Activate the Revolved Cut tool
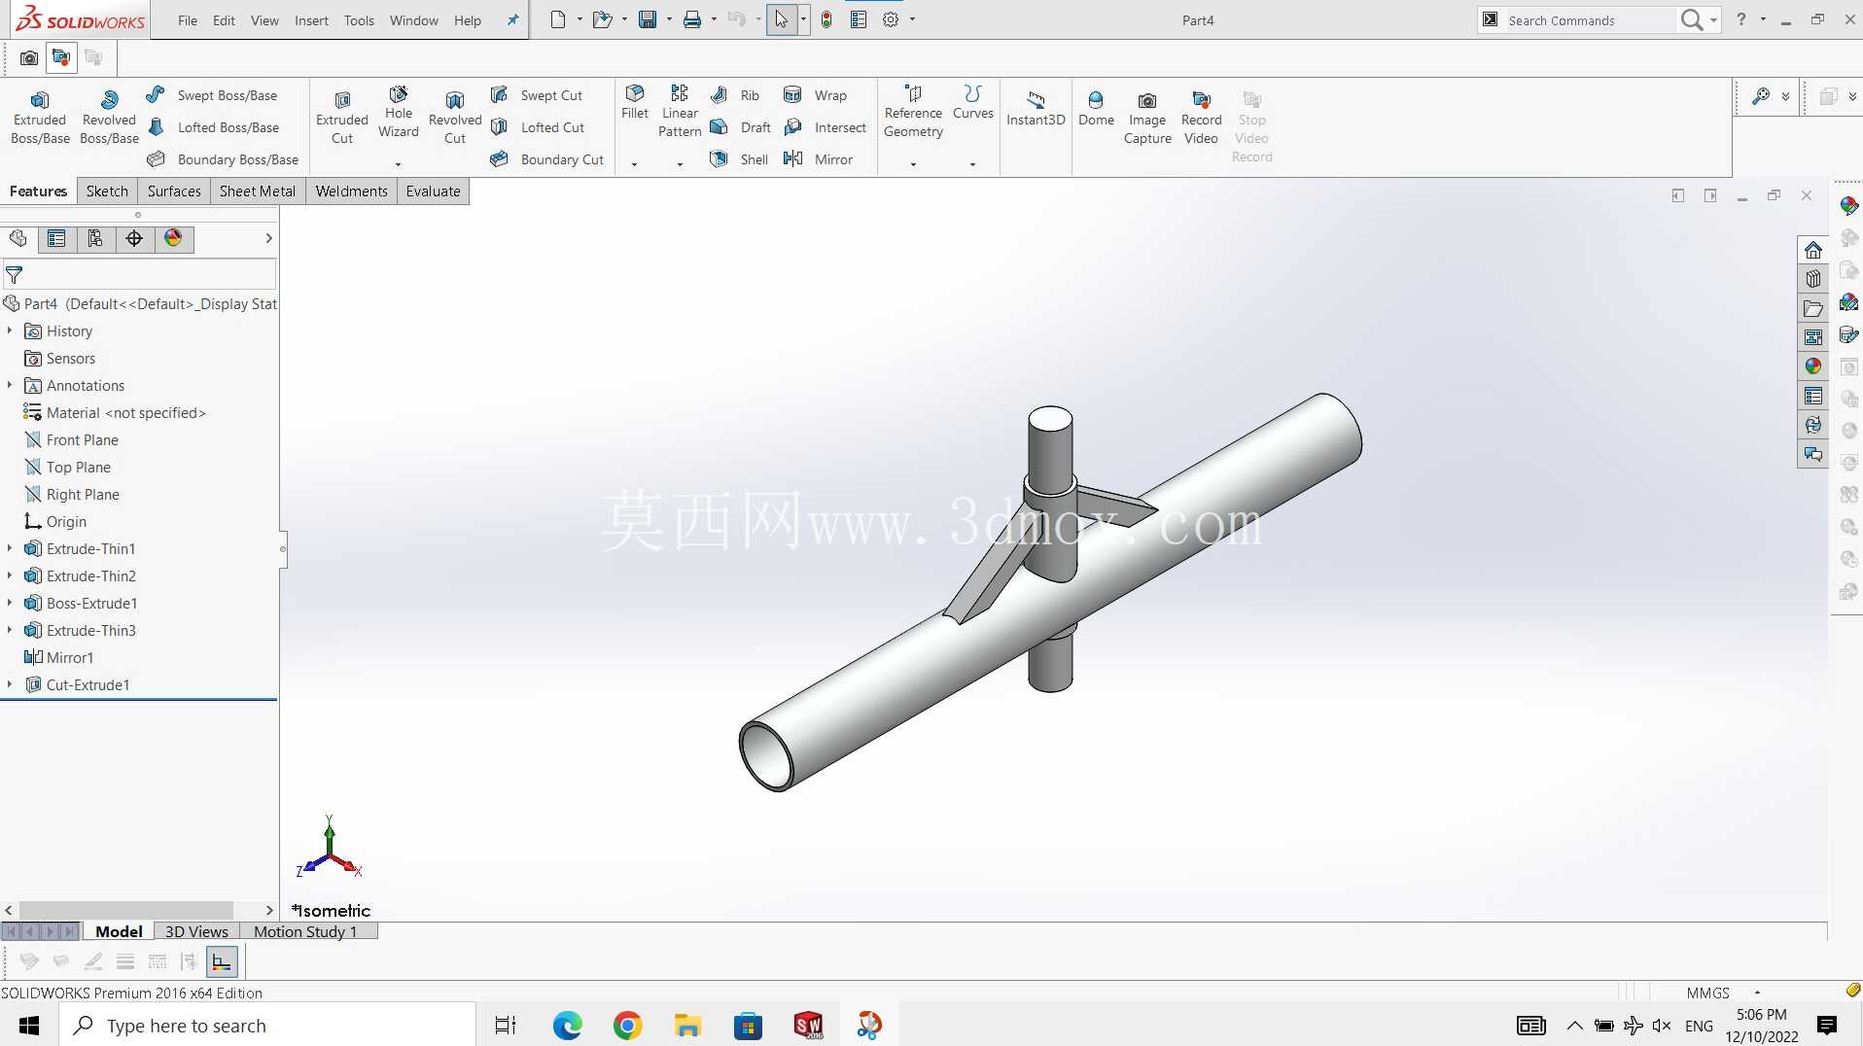This screenshot has height=1046, width=1863. (x=455, y=118)
